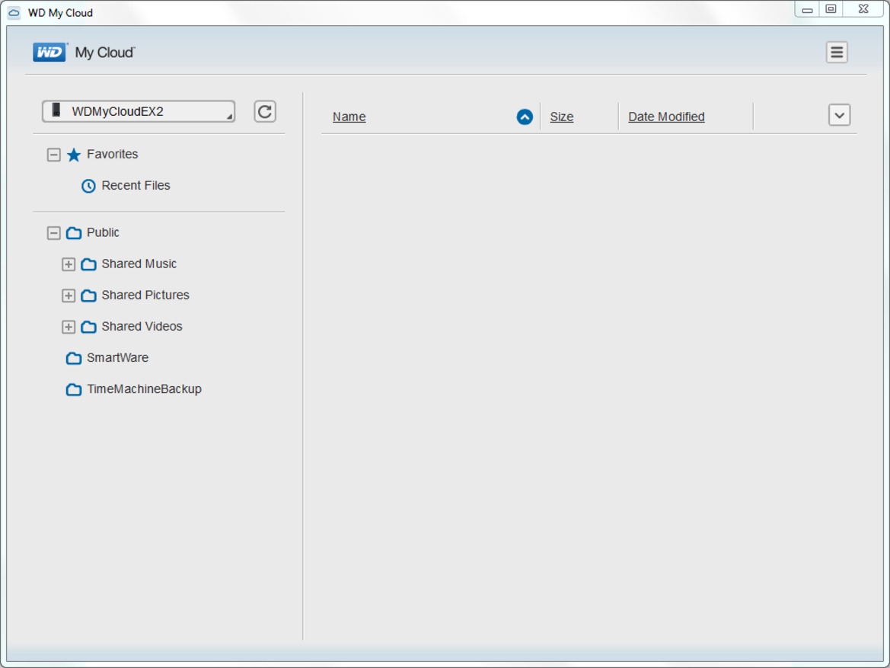Open Recent Files
Screen dimensions: 890x668
136,186
